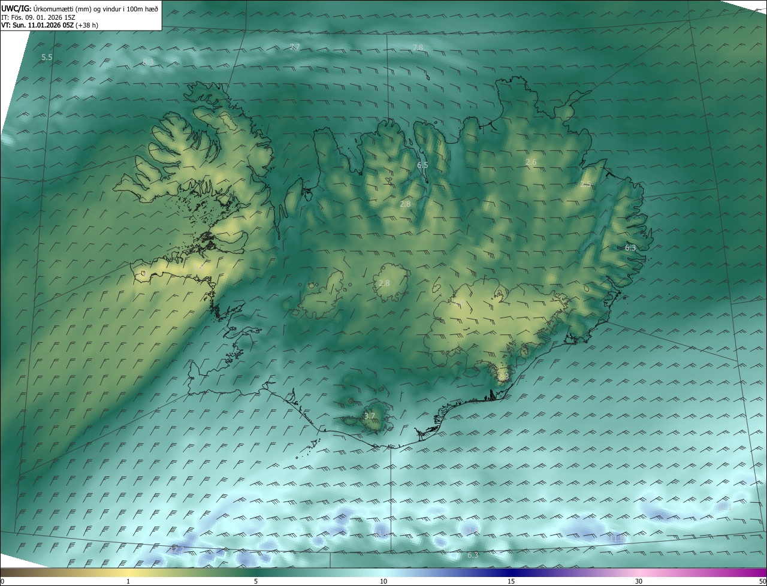Click the 15 tick label on the color scale
Image resolution: width=767 pixels, height=586 pixels.
coord(511,582)
